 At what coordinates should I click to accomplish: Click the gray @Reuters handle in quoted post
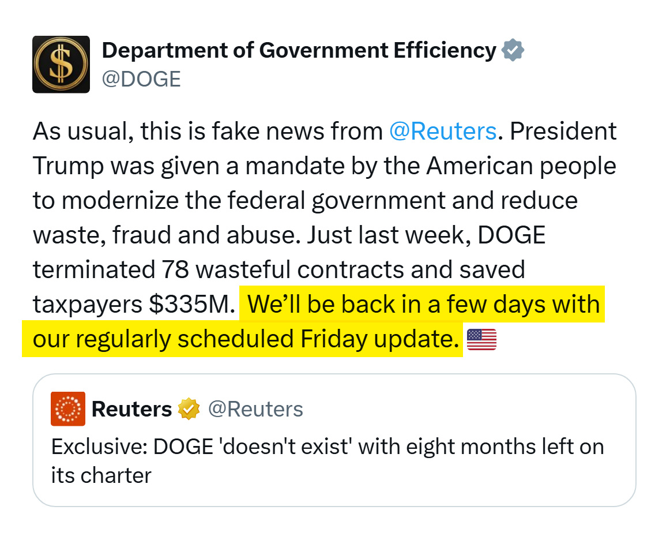click(x=255, y=409)
